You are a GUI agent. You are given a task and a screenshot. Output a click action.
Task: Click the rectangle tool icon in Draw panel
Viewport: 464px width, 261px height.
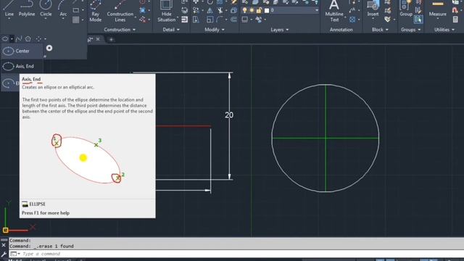point(75,10)
